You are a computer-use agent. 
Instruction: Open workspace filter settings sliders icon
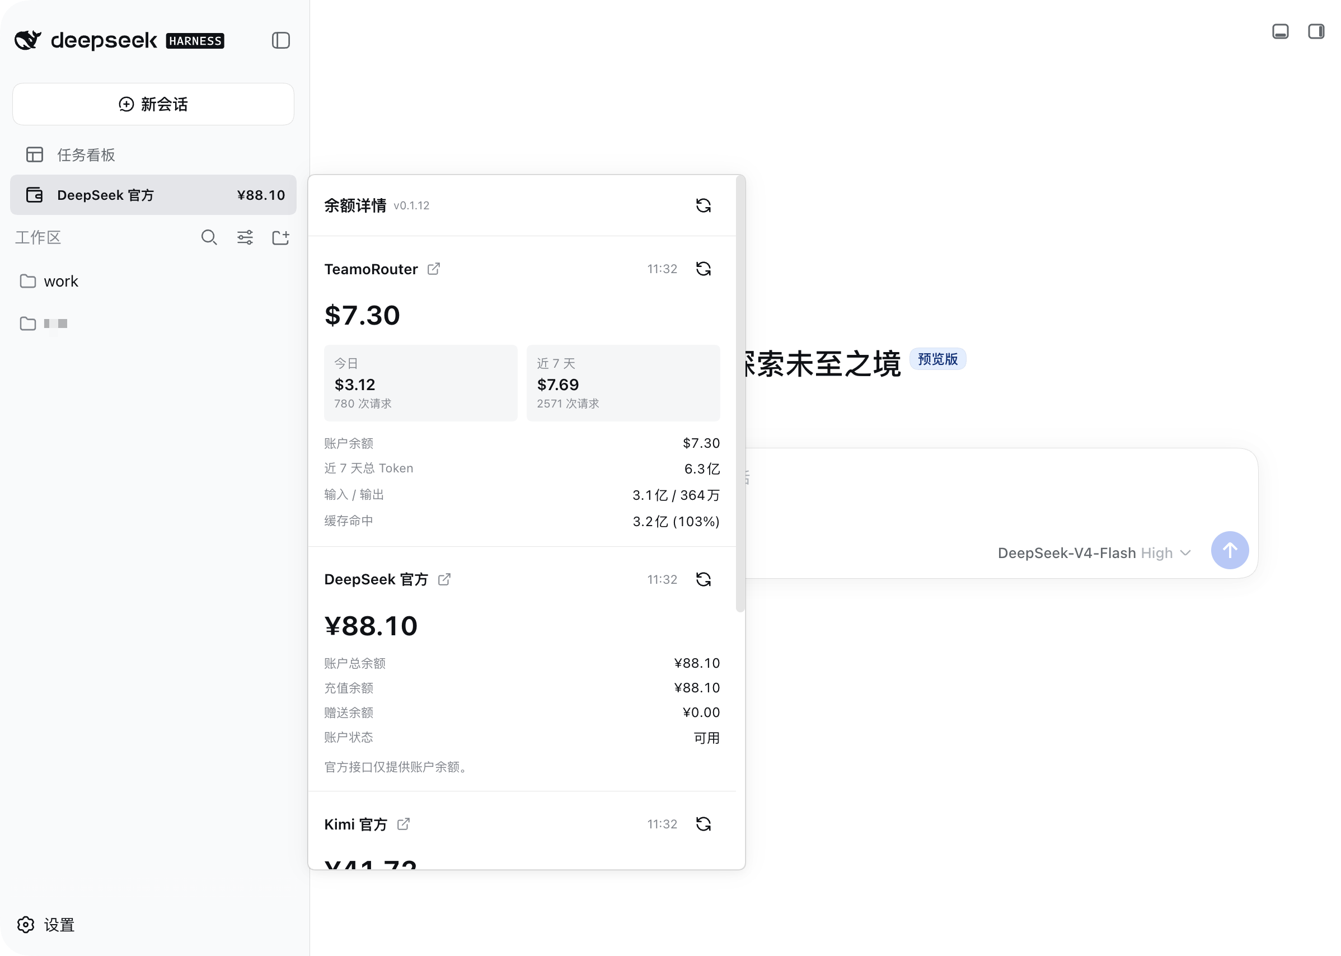[245, 238]
